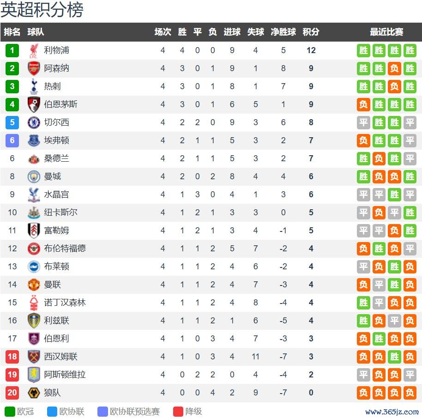
Task: Click the green 欧冠 legend swatch
Action: coord(9,411)
